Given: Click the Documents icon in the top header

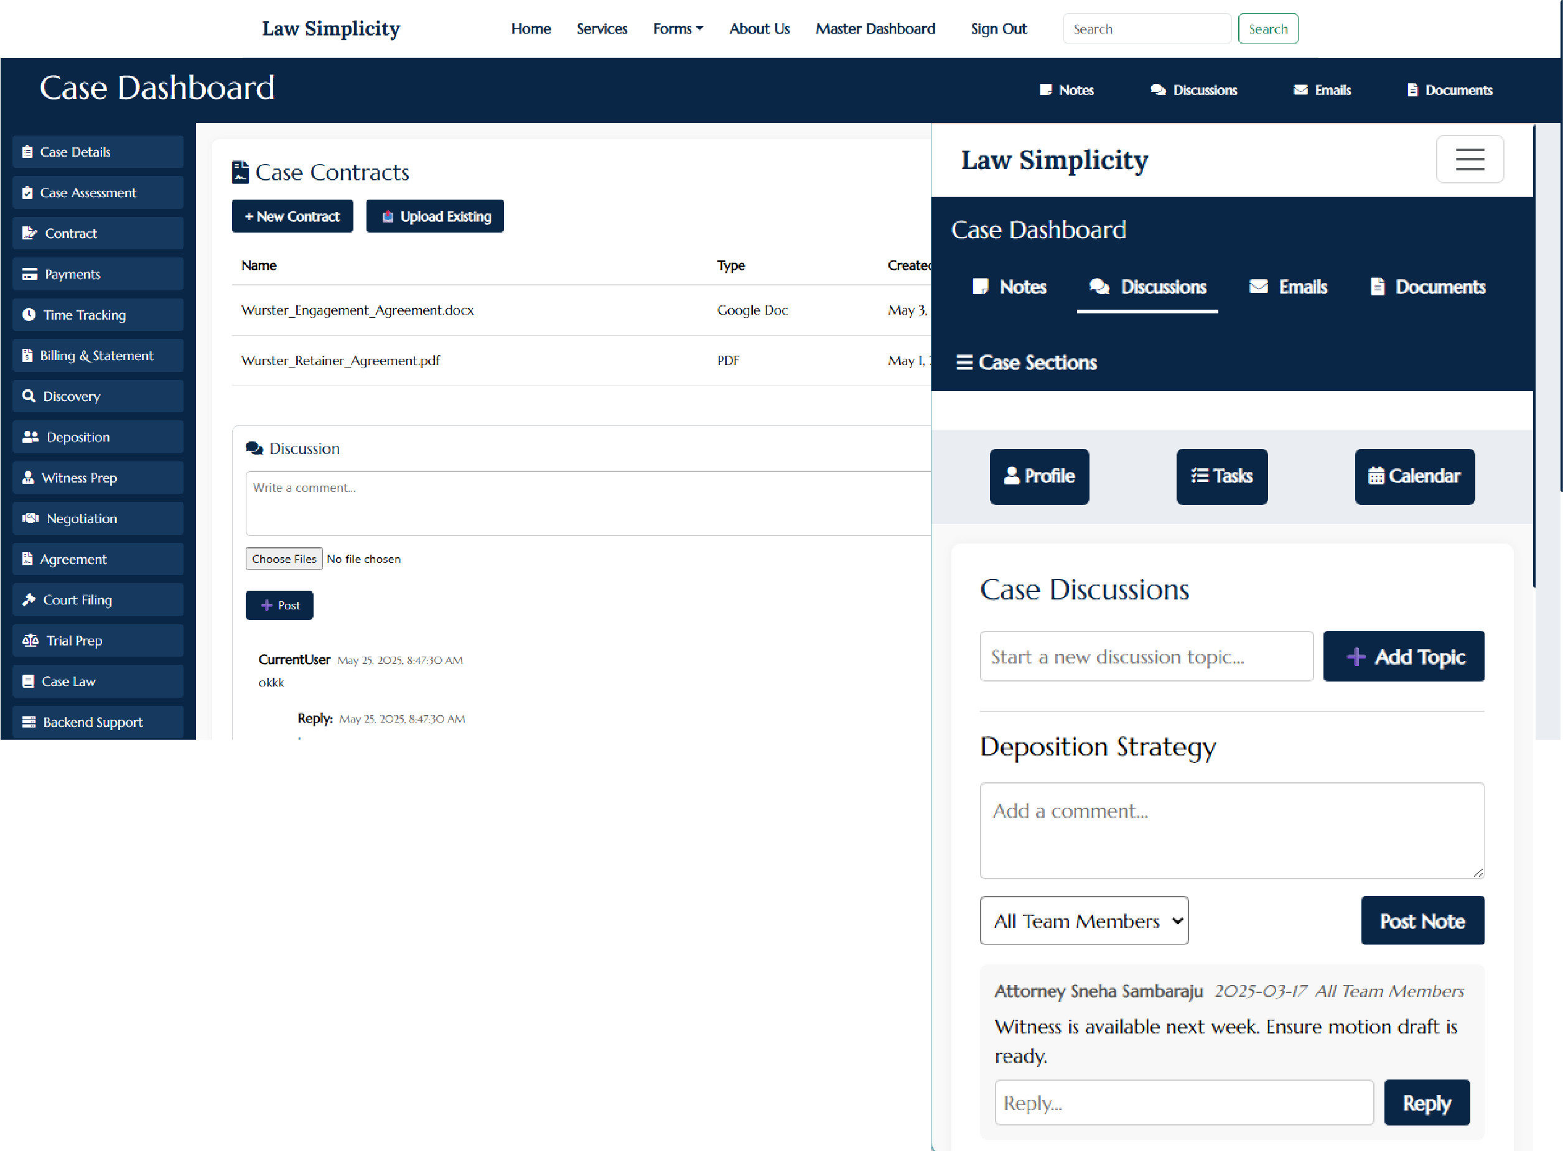Looking at the screenshot, I should pyautogui.click(x=1448, y=89).
